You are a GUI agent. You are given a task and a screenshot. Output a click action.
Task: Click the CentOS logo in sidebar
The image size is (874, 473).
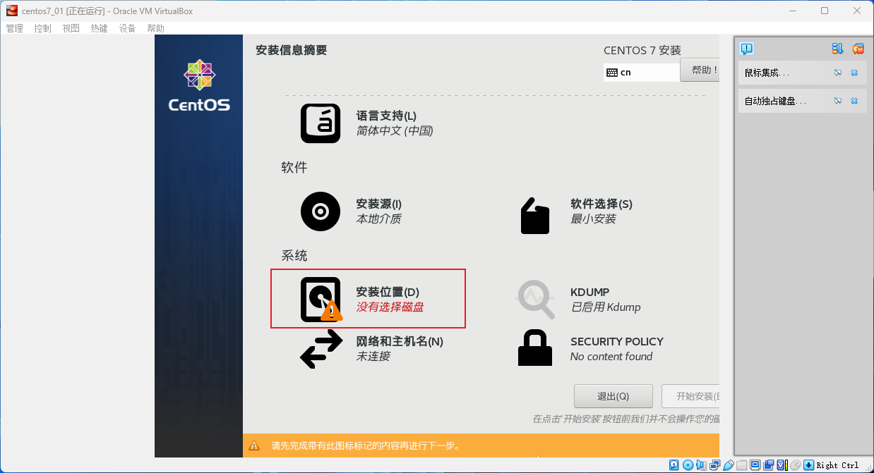199,86
